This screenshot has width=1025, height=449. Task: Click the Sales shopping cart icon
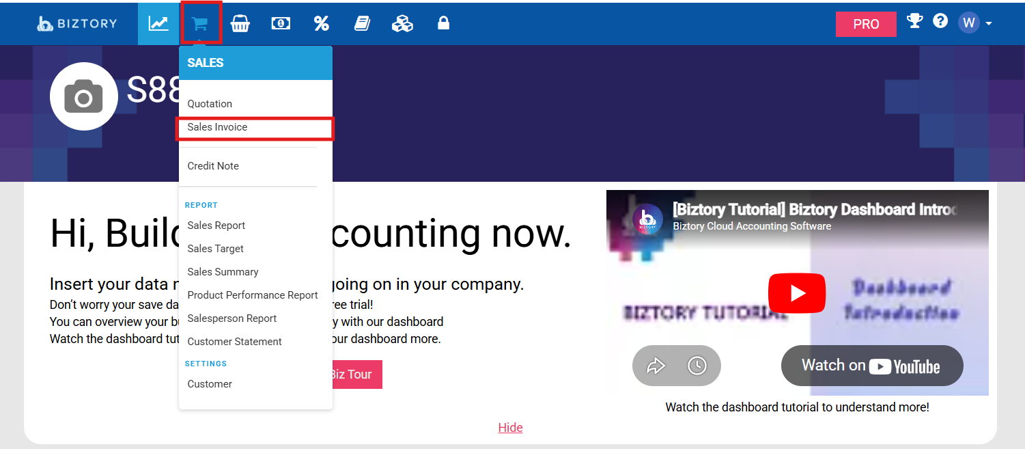click(x=199, y=24)
